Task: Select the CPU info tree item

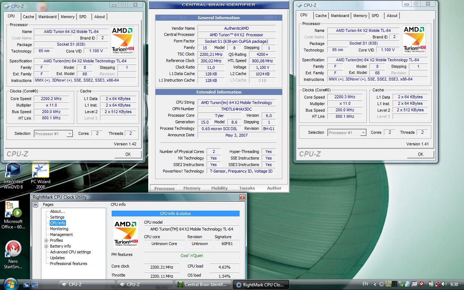Action: [x=58, y=223]
